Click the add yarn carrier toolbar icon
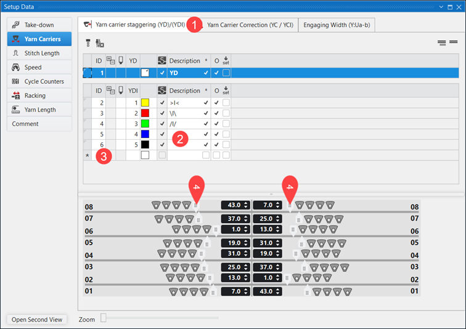Viewport: 466px width, 329px height. tap(88, 43)
